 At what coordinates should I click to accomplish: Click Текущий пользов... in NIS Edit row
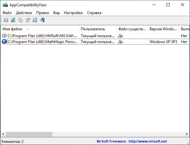(x=97, y=36)
